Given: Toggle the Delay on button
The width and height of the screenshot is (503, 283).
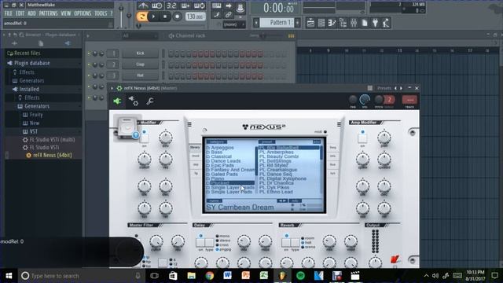Looking at the screenshot, I should 200,243.
